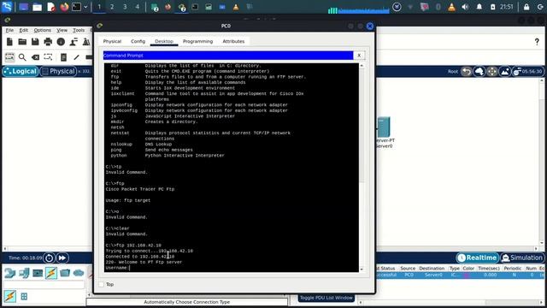This screenshot has width=547, height=308.
Task: Select the Successful PDU row in the list
Action: click(460, 275)
